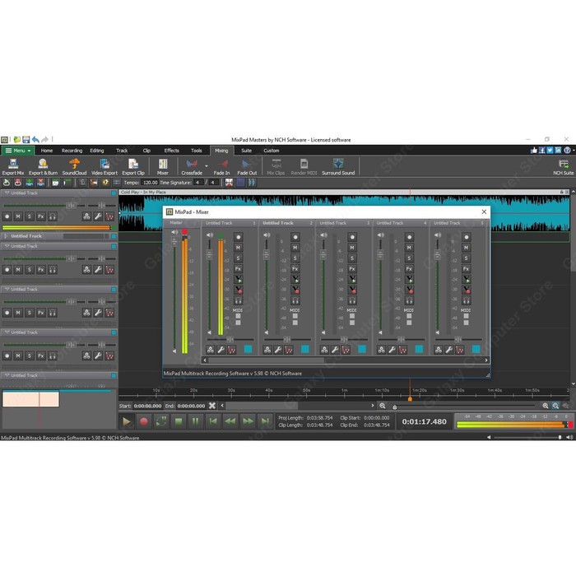Click the Rewind transport button
The height and width of the screenshot is (576, 576).
point(230,421)
